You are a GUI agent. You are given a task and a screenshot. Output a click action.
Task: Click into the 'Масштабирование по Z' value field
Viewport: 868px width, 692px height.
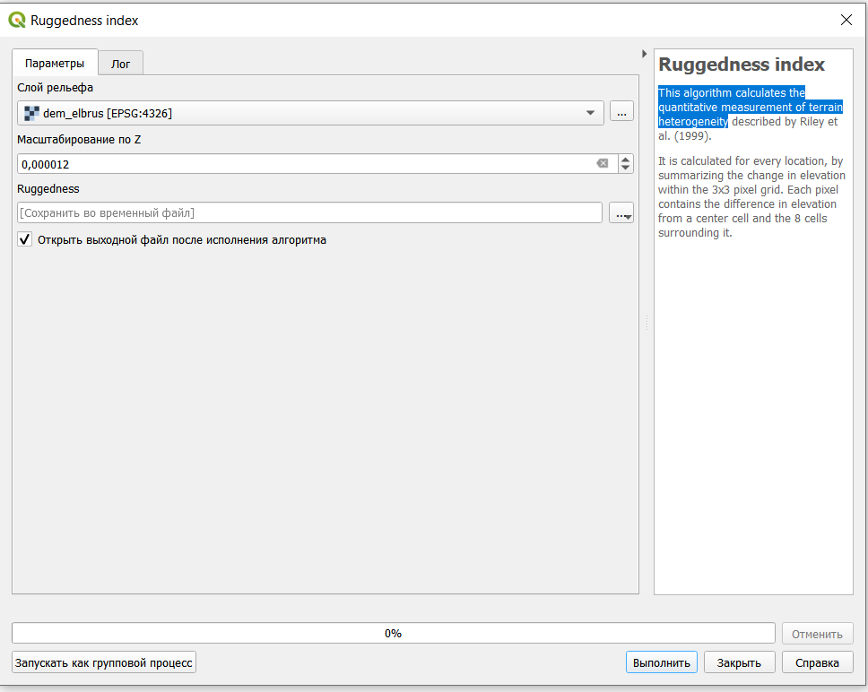[305, 164]
